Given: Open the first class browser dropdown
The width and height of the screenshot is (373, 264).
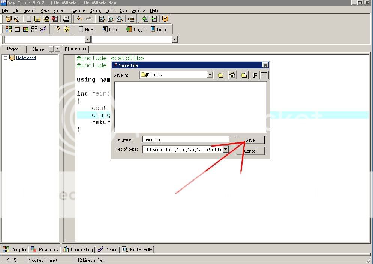Looking at the screenshot, I should point(88,39).
